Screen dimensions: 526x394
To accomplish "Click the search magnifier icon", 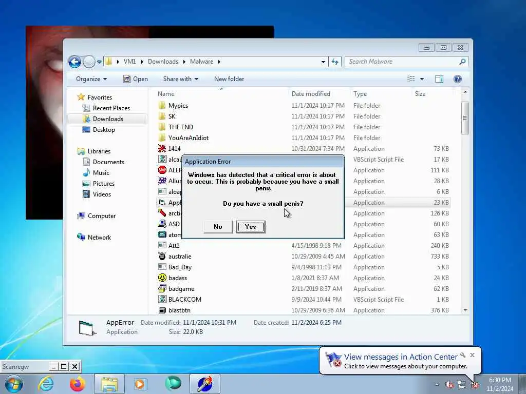I will pos(462,62).
